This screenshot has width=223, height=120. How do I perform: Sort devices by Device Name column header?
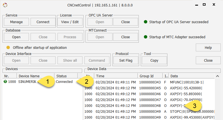point(35,76)
